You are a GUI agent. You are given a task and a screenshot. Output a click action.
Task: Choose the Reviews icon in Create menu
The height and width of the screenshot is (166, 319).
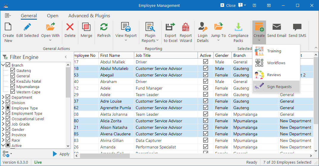click(259, 75)
